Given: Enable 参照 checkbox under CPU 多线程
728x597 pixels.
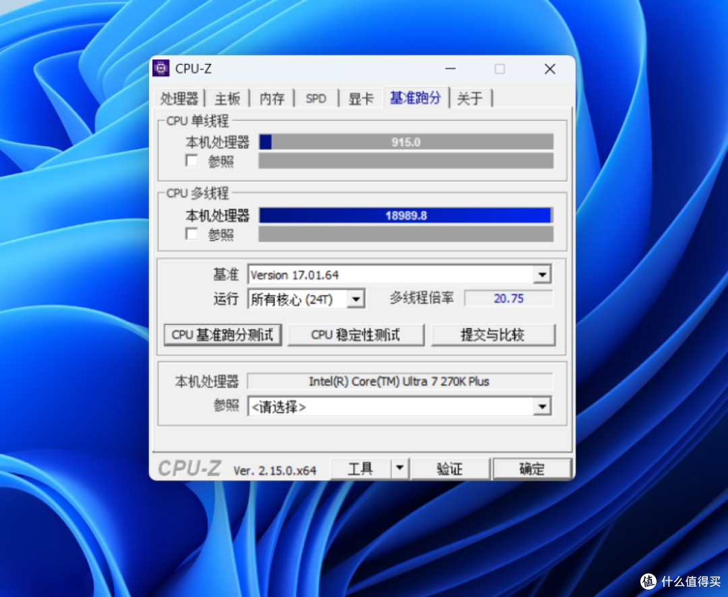Looking at the screenshot, I should click(x=191, y=234).
